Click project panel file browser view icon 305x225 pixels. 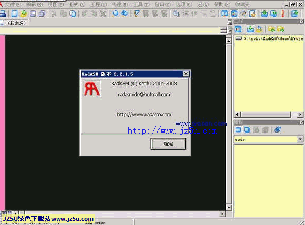[238, 30]
